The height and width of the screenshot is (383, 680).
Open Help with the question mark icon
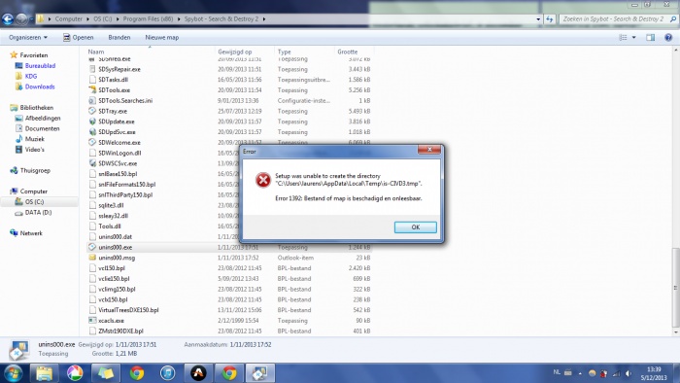(x=668, y=38)
